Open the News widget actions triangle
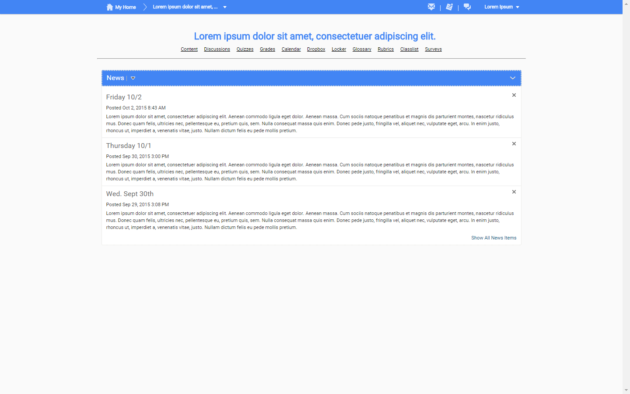Viewport: 630px width, 394px height. tap(133, 78)
